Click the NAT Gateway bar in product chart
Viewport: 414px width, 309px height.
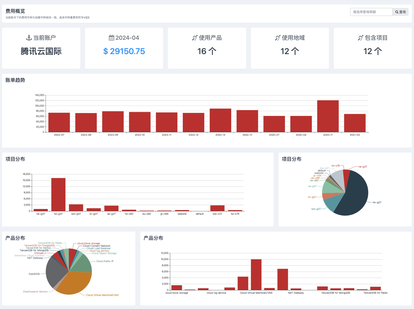pyautogui.click(x=296, y=289)
